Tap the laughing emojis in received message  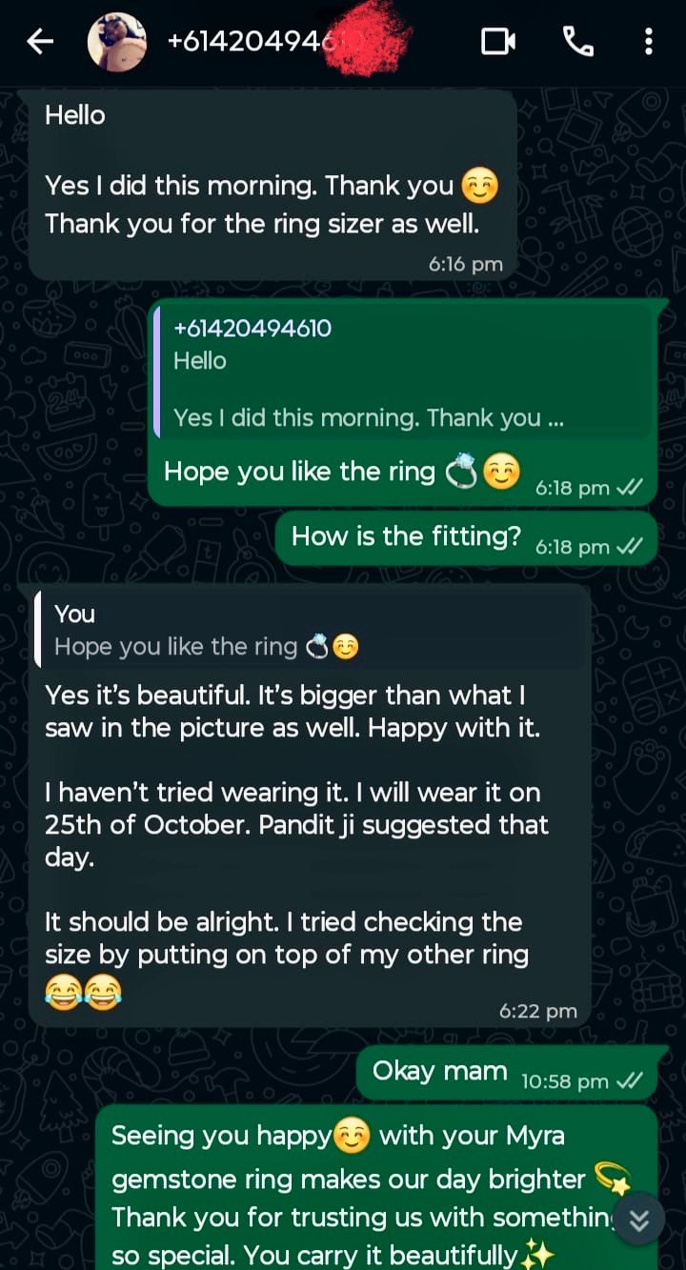coord(83,994)
